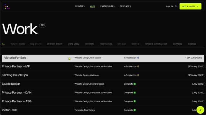206x115 pixels.
Task: Click 'Complete' status in Victor Park row
Action: (128, 110)
